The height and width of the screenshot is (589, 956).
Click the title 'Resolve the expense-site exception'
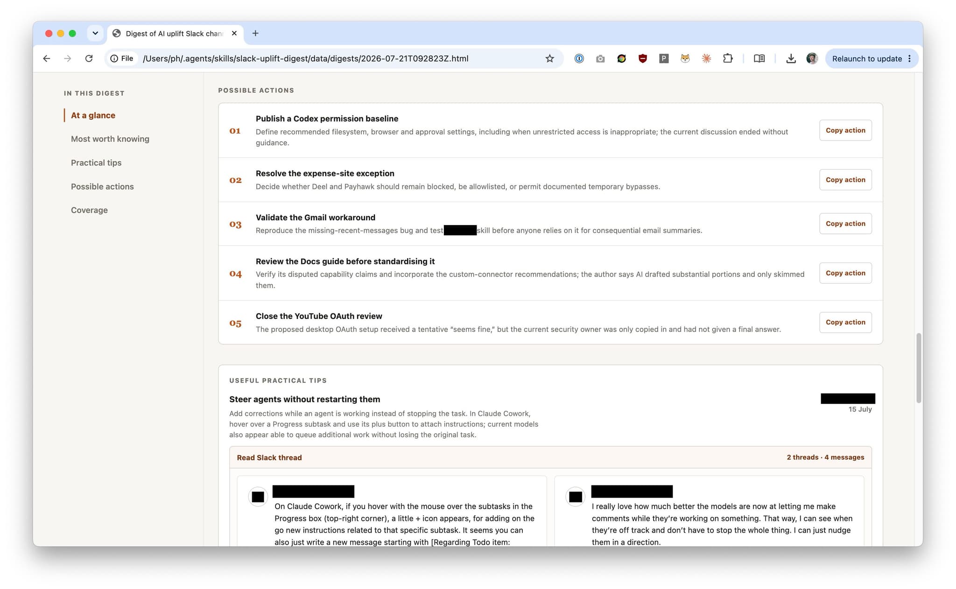pyautogui.click(x=325, y=173)
